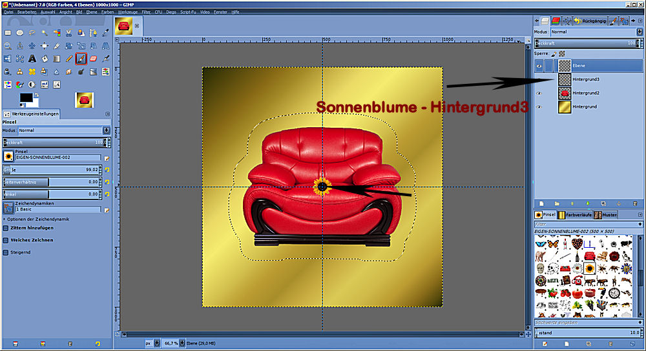Reset Winkel to default
The image size is (646, 351).
[107, 194]
